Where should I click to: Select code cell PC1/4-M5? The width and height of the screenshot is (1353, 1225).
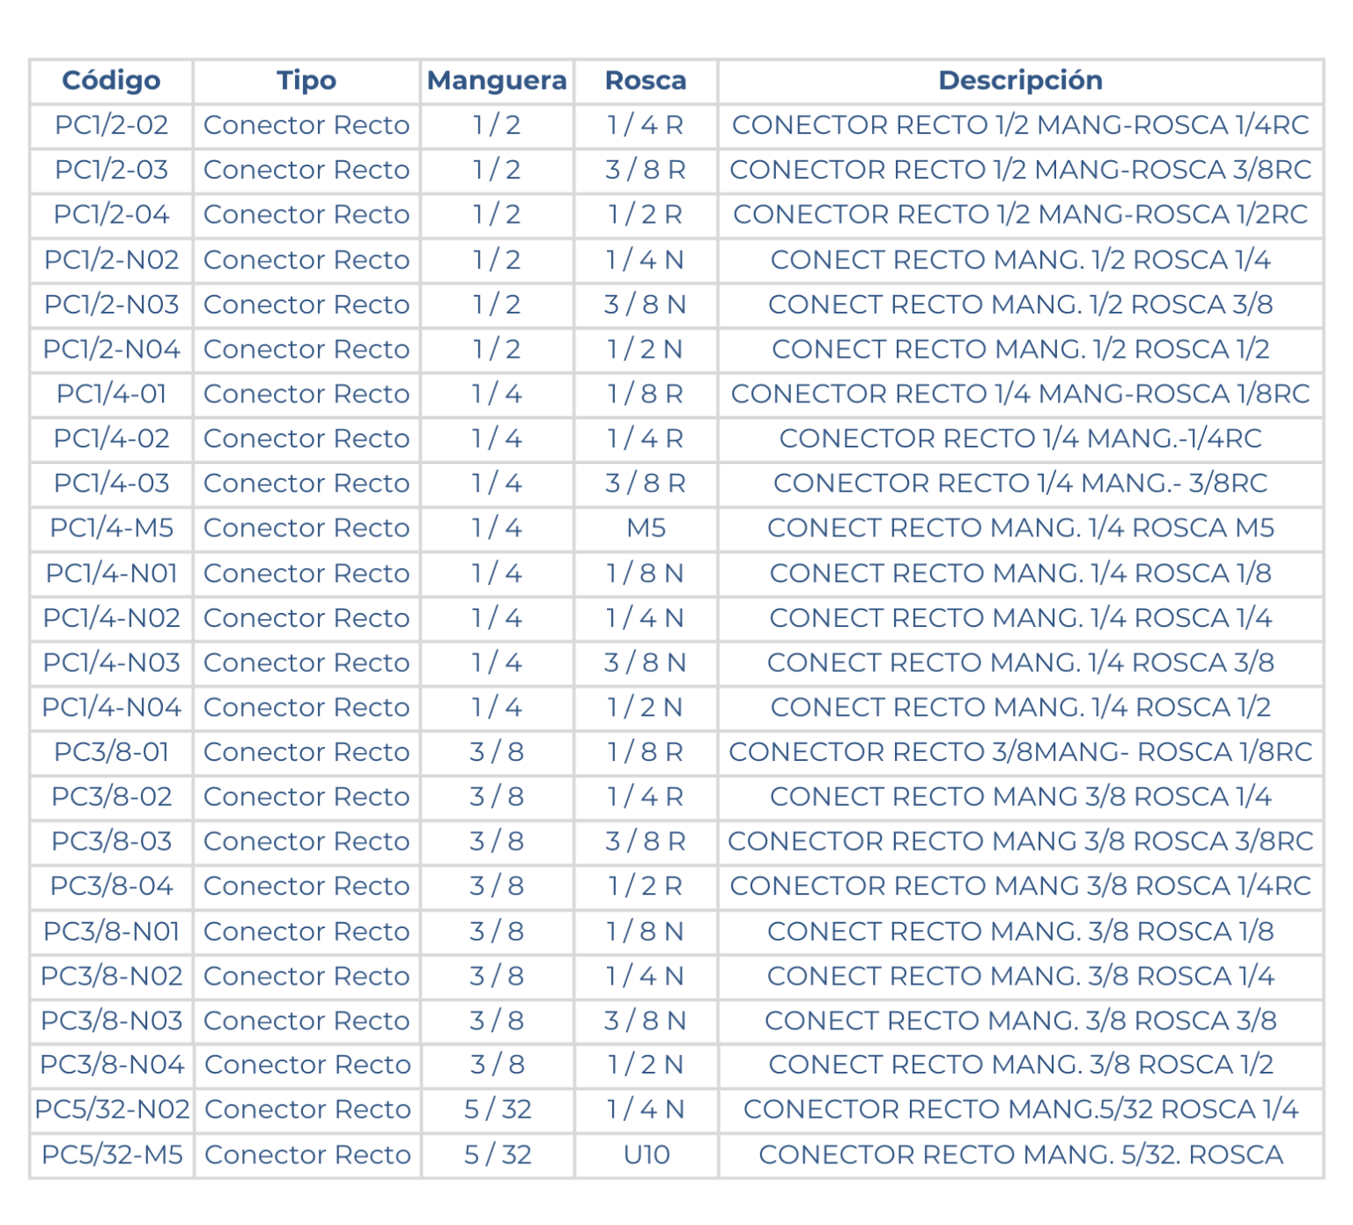(111, 528)
